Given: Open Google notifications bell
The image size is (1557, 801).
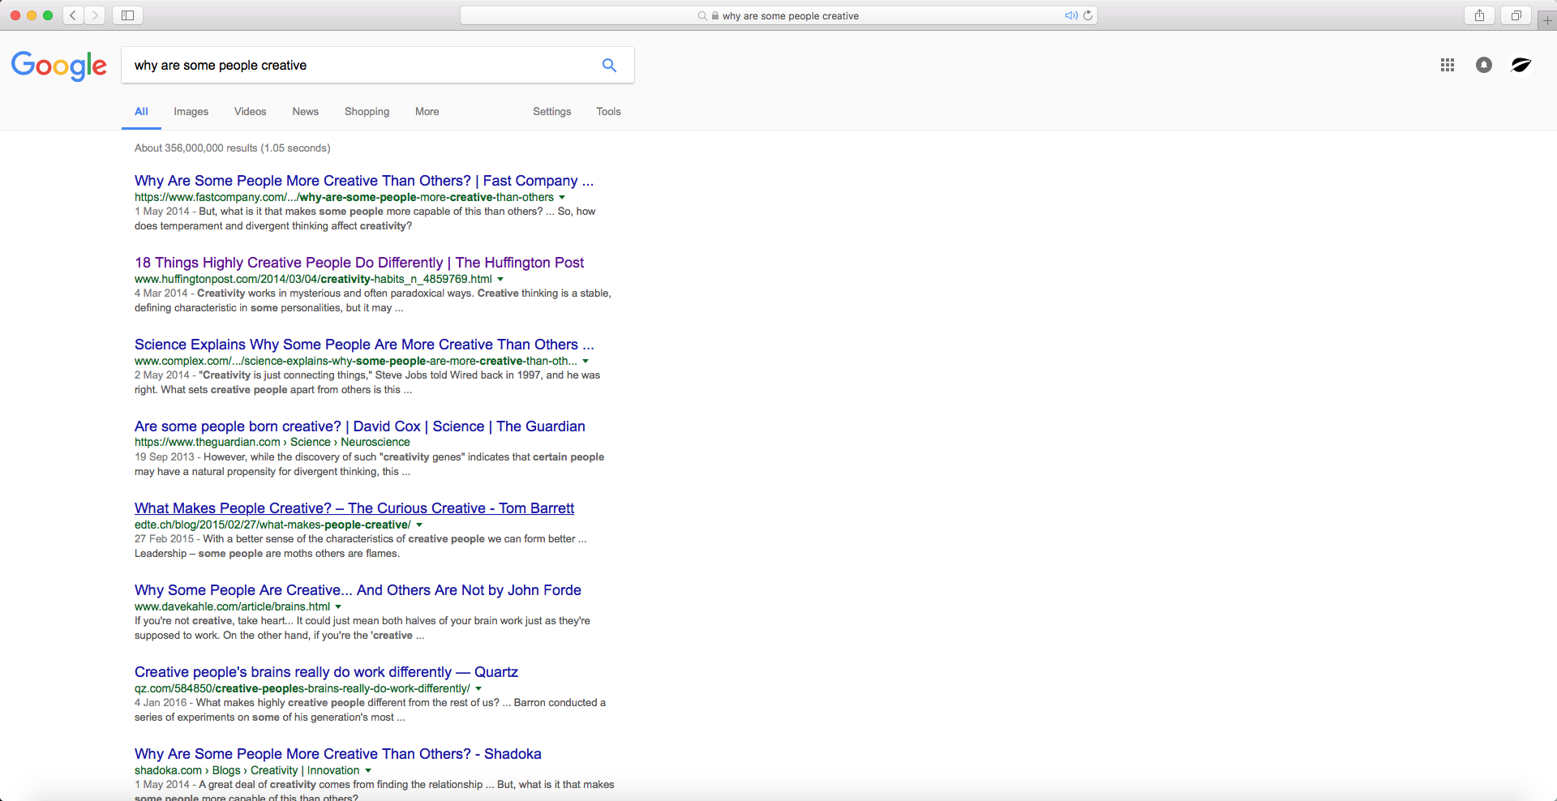Looking at the screenshot, I should (1484, 65).
